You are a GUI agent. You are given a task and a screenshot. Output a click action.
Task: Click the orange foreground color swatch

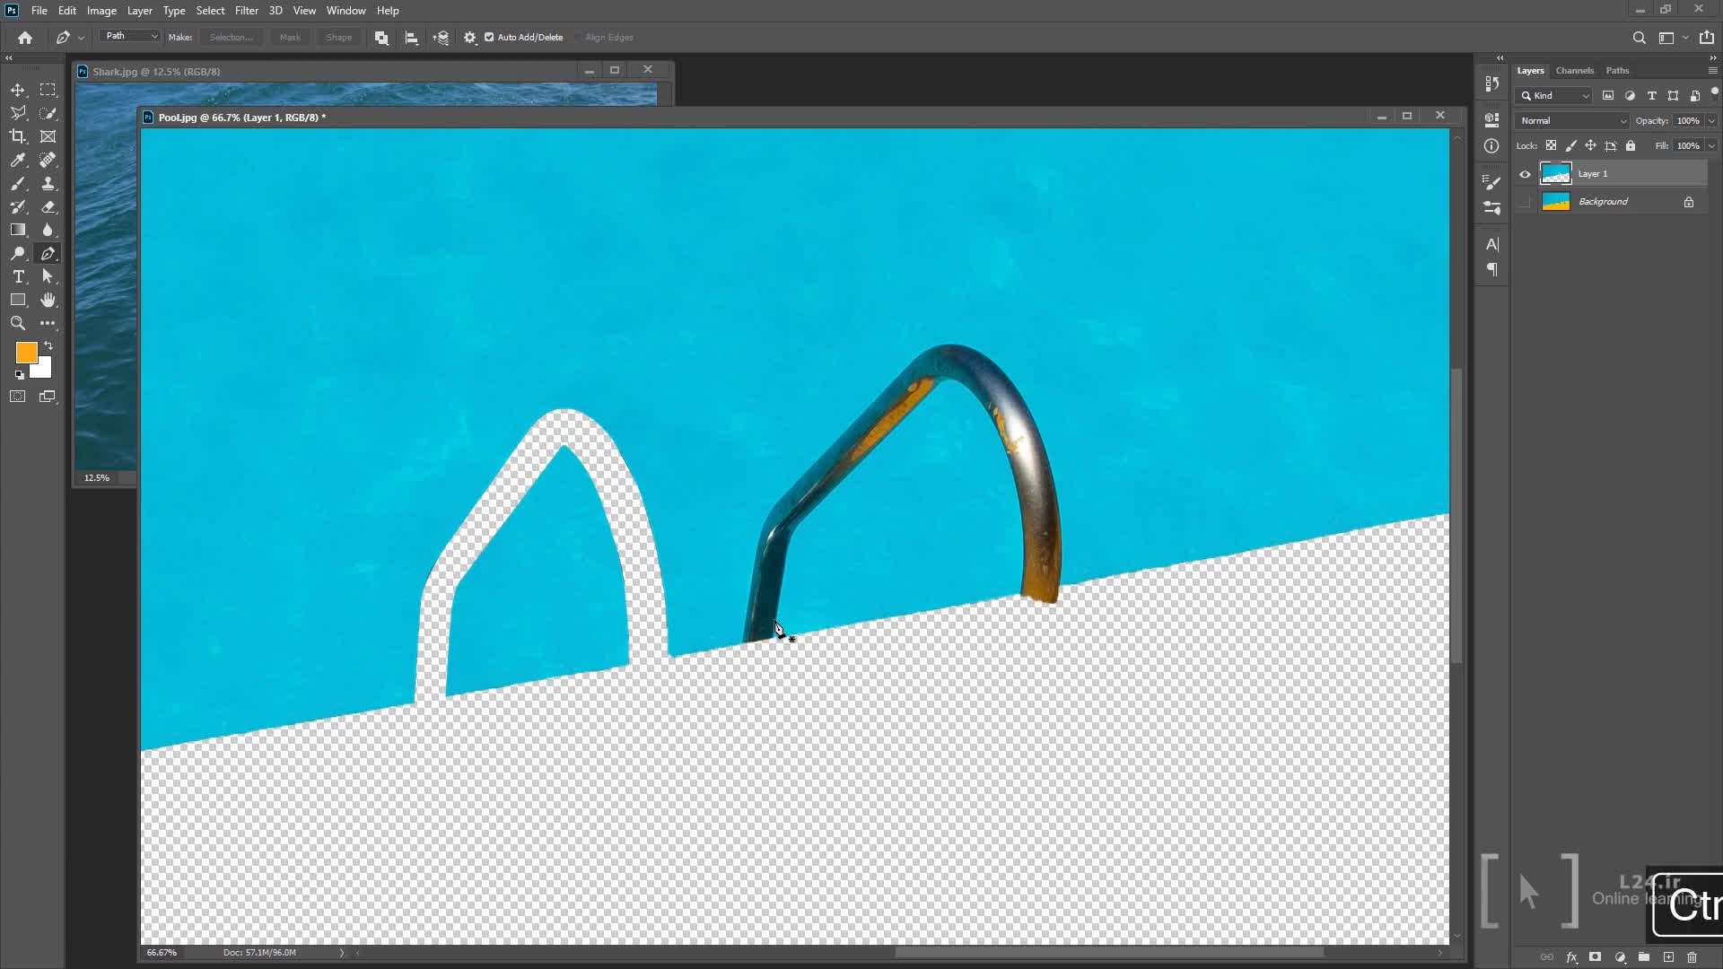25,353
